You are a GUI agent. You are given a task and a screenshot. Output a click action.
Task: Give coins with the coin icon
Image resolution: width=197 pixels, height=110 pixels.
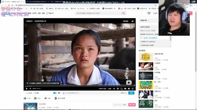coord(35,98)
